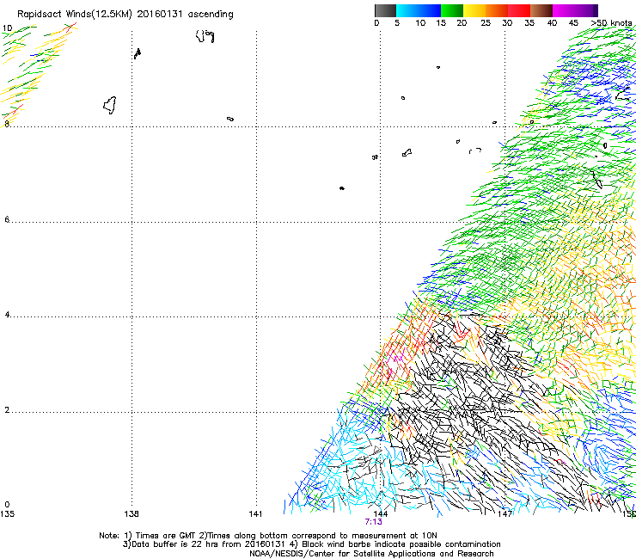This screenshot has width=636, height=559.
Task: Select the brown 35-40 knots legend segment
Action: pos(541,10)
